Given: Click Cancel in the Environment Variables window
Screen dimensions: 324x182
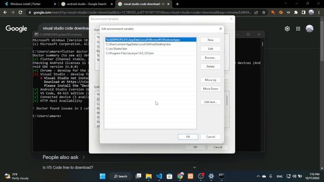Looking at the screenshot, I should (x=218, y=147).
